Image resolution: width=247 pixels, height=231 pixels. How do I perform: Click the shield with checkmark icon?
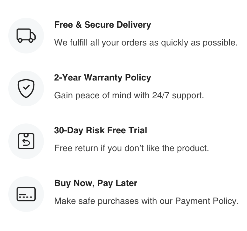26,88
